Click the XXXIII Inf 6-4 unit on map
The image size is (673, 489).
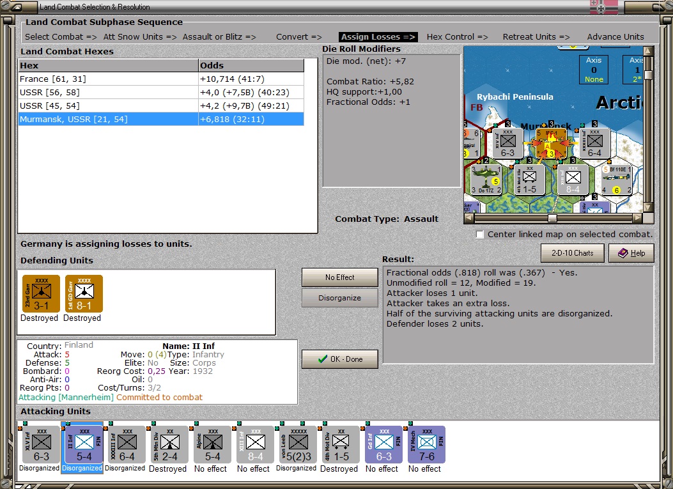click(x=594, y=143)
